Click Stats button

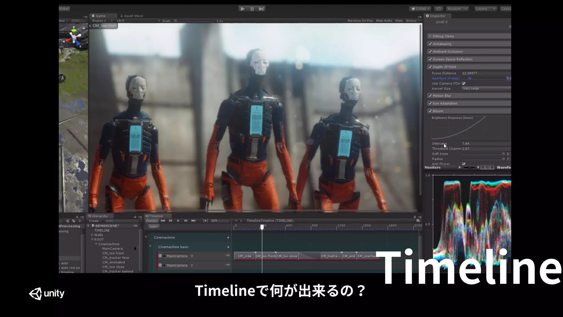pyautogui.click(x=399, y=21)
